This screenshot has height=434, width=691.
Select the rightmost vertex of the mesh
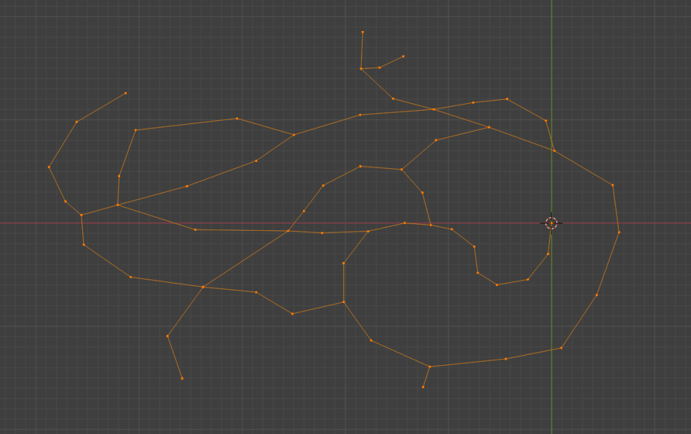click(x=619, y=232)
